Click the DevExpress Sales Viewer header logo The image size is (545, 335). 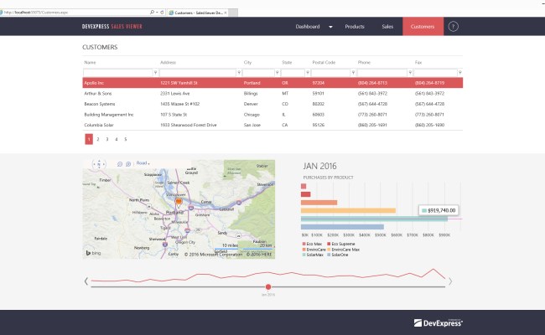[112, 27]
